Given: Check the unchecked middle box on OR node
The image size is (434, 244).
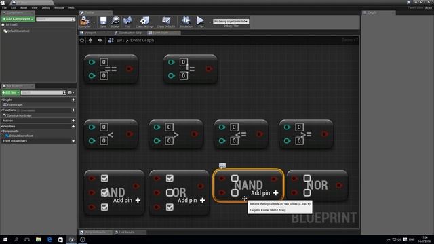Looking at the screenshot, I should pos(170,192).
